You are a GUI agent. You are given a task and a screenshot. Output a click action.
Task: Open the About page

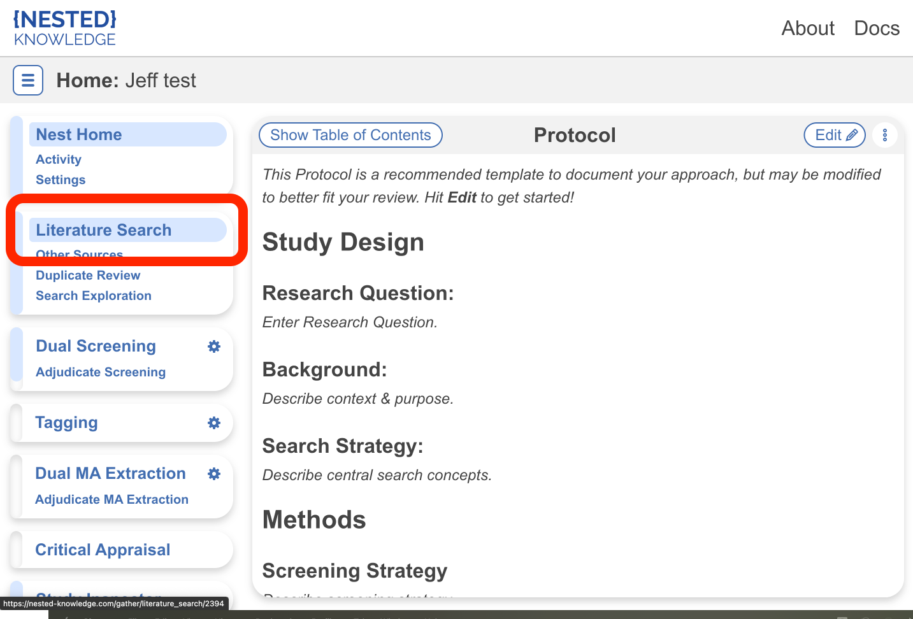click(807, 29)
